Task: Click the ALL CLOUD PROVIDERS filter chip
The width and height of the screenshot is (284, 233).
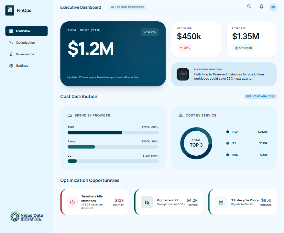Action: (x=127, y=7)
